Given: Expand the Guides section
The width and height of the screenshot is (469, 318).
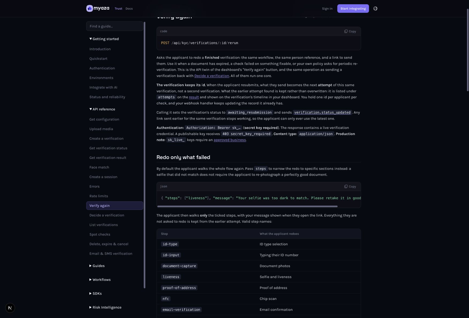Looking at the screenshot, I should 97,266.
